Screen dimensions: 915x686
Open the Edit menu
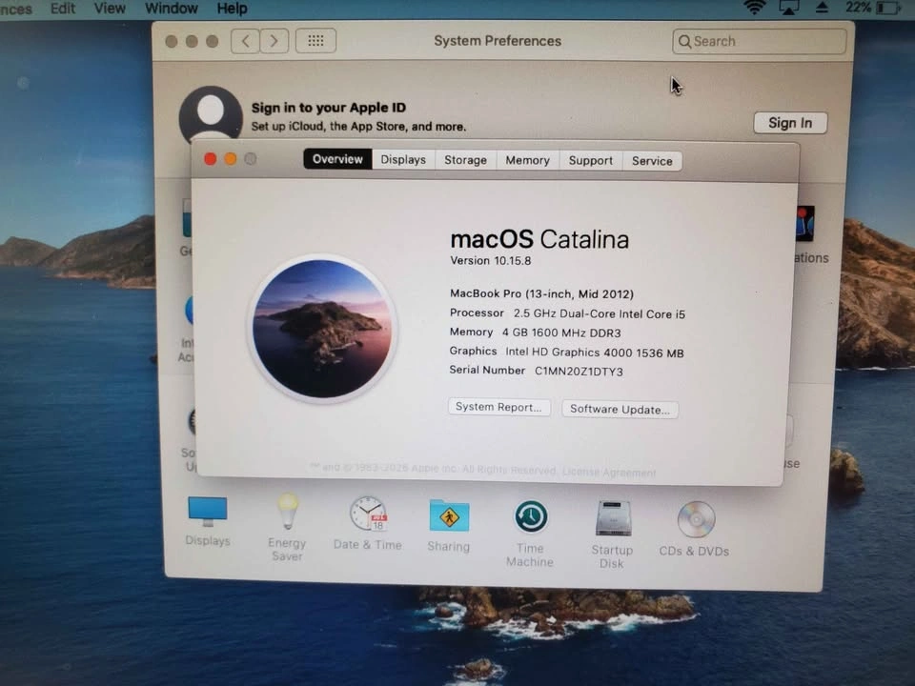(x=63, y=9)
